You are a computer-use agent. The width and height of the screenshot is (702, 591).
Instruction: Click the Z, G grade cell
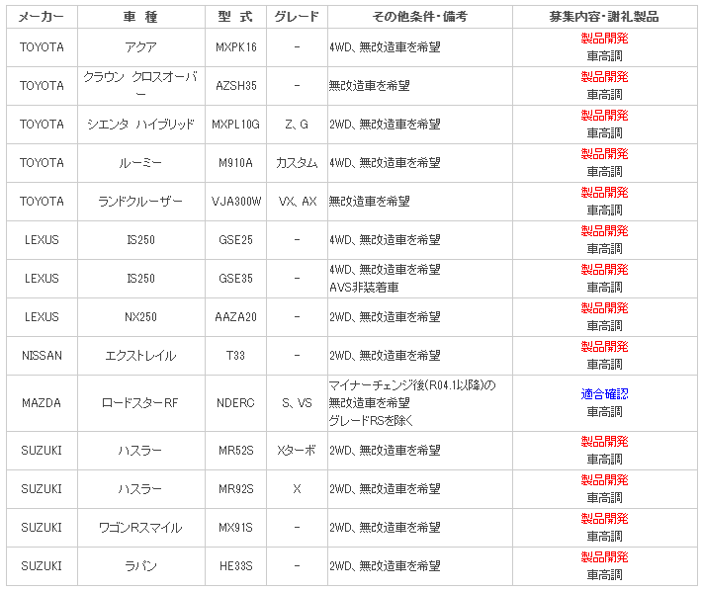click(297, 125)
